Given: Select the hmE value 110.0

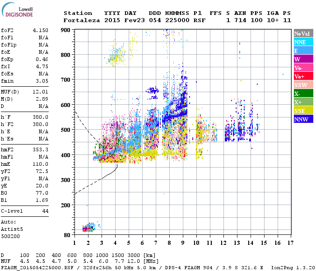Looking at the screenshot, I should tap(41, 164).
